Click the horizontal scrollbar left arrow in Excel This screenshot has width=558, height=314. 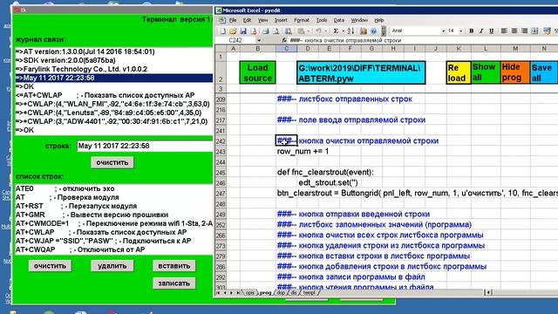(x=488, y=293)
